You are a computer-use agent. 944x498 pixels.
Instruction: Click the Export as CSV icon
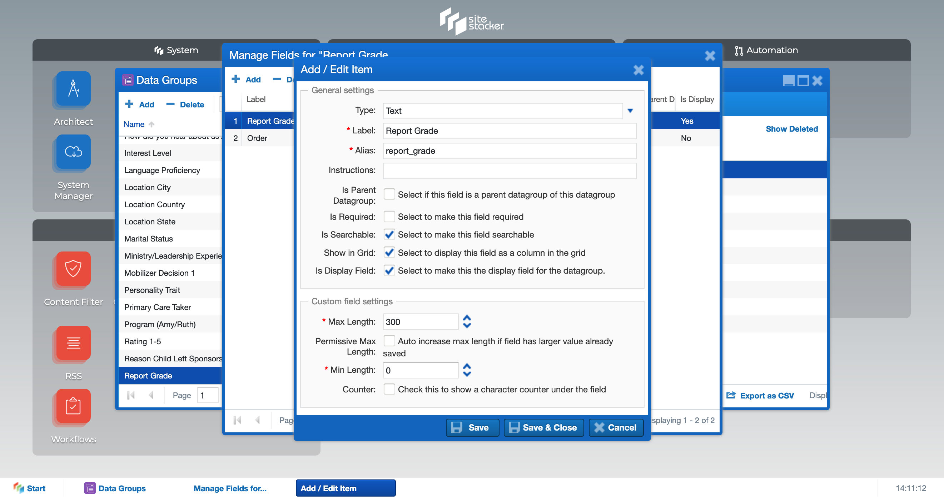[731, 395]
